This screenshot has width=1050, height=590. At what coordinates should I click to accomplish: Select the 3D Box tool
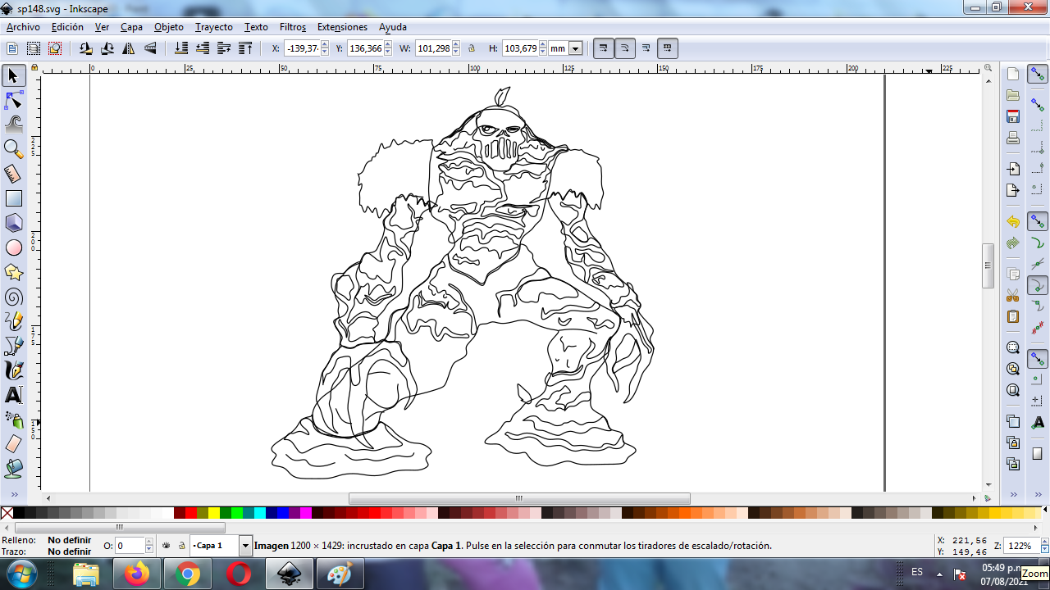pos(13,223)
